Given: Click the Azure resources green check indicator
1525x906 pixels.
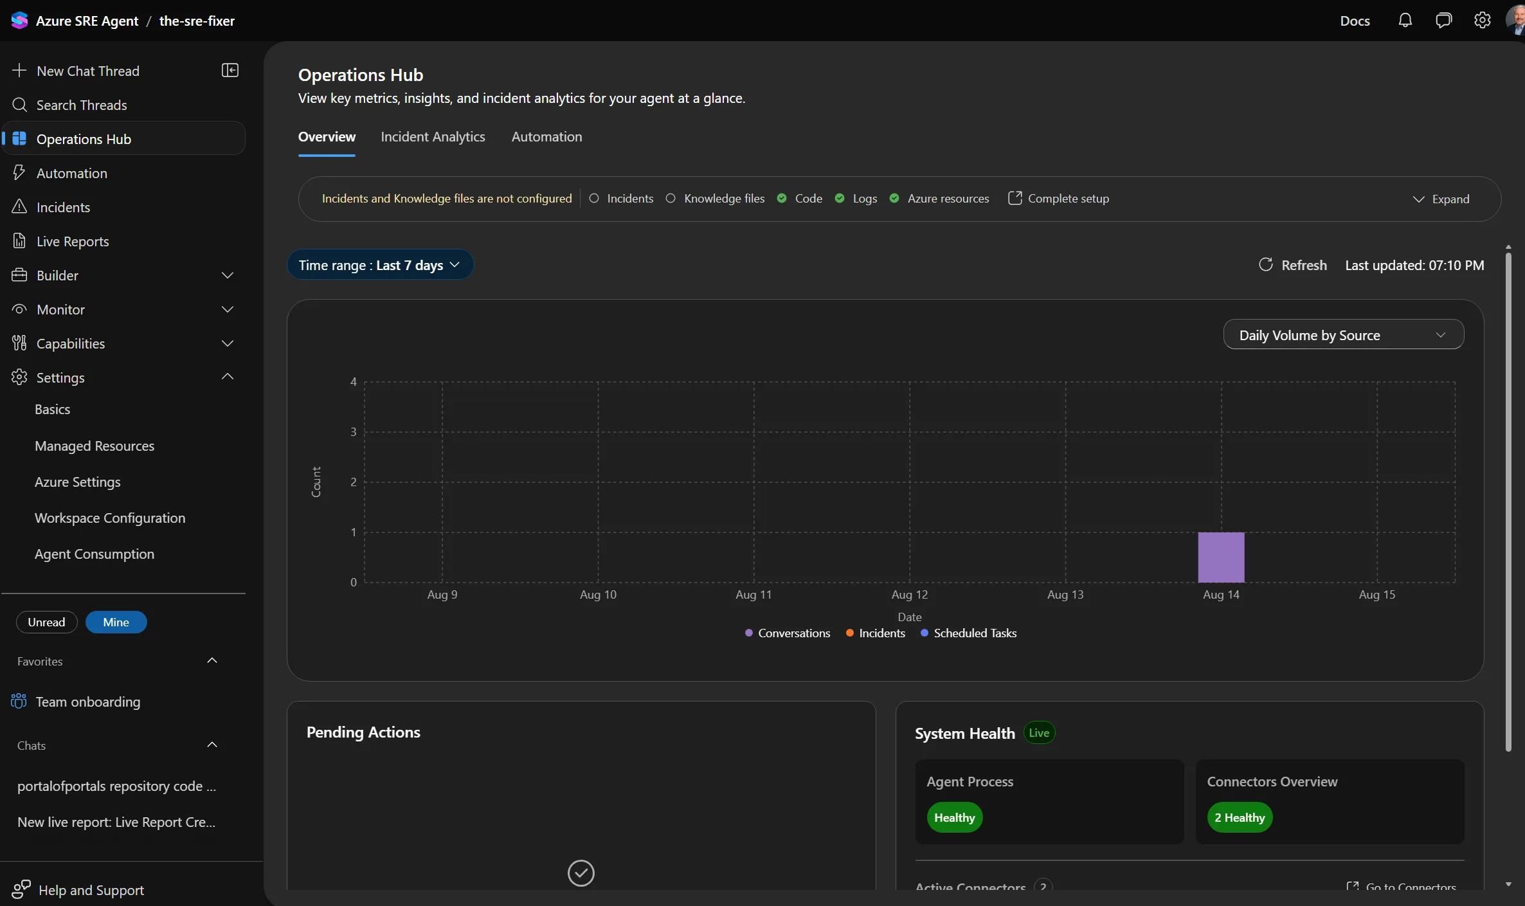Looking at the screenshot, I should 894,198.
